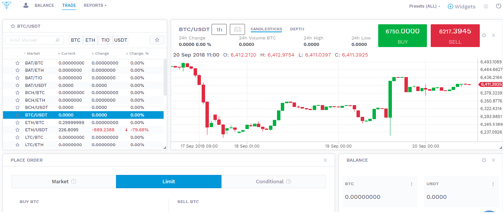The image size is (503, 214).
Task: Open the 1h timeframe selector
Action: coord(219,30)
